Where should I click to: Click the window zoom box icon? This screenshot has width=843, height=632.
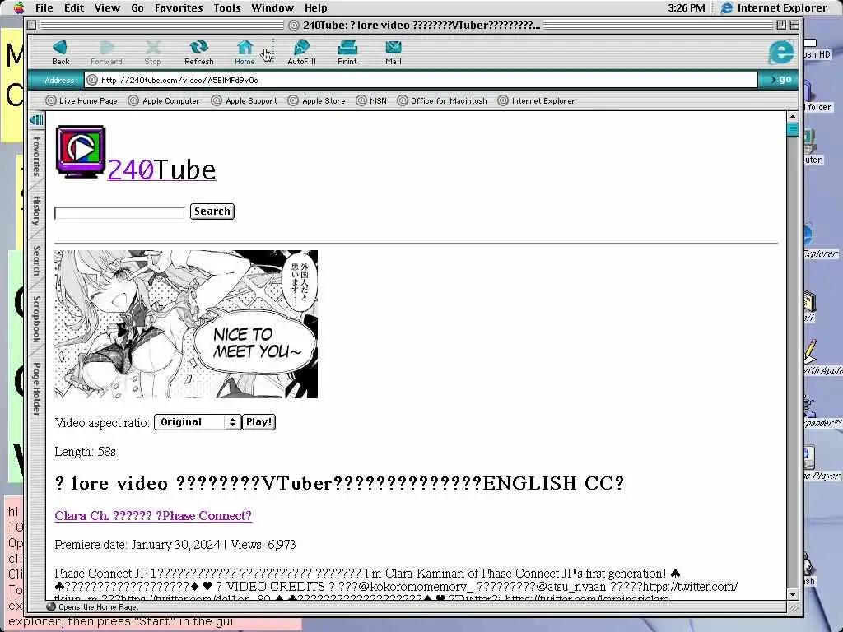781,25
